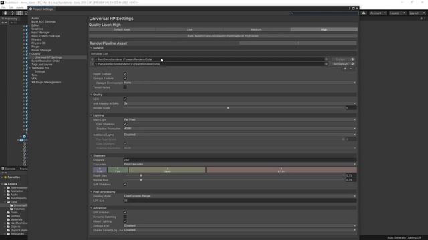Screen dimensions: 428x240
Task: Switch to the Default Asset tab
Action: pos(122,29)
